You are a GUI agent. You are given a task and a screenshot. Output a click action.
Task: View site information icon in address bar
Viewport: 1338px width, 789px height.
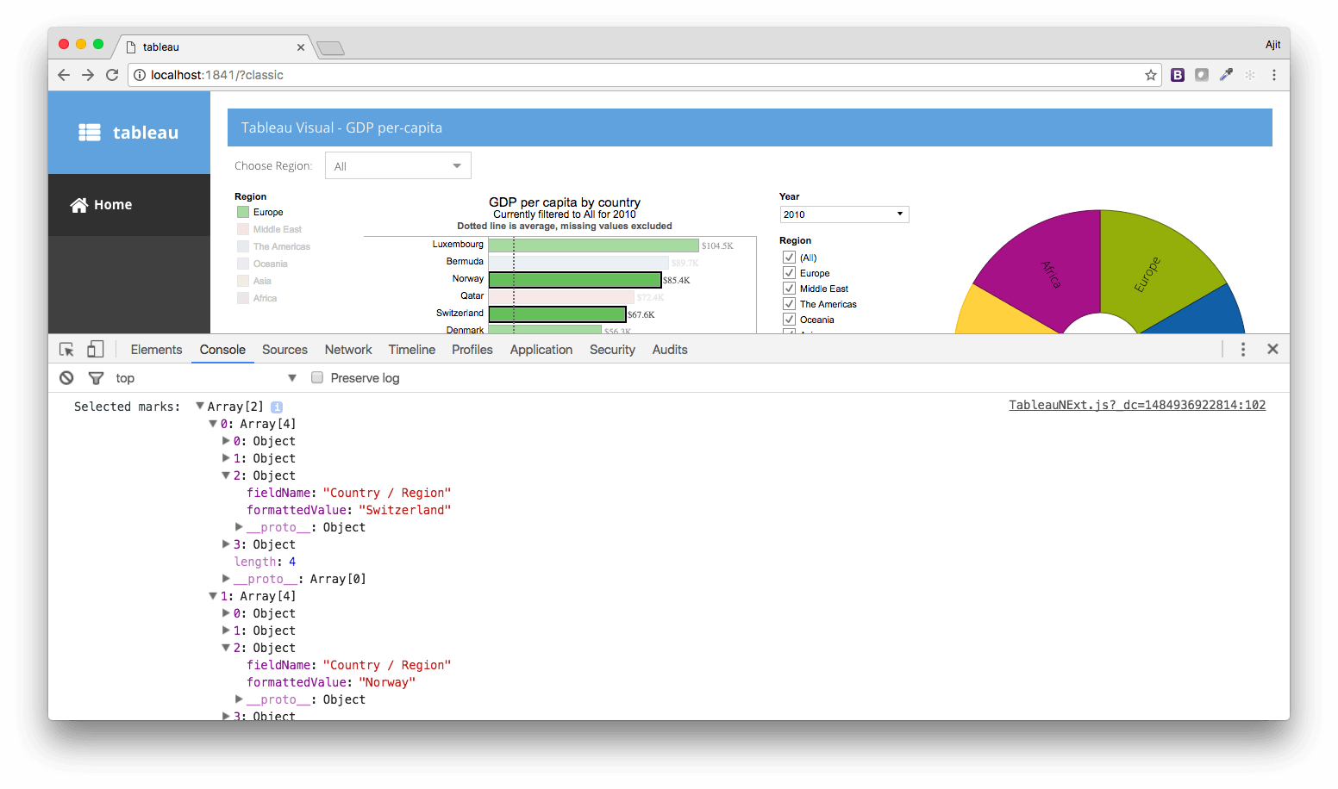click(x=140, y=75)
